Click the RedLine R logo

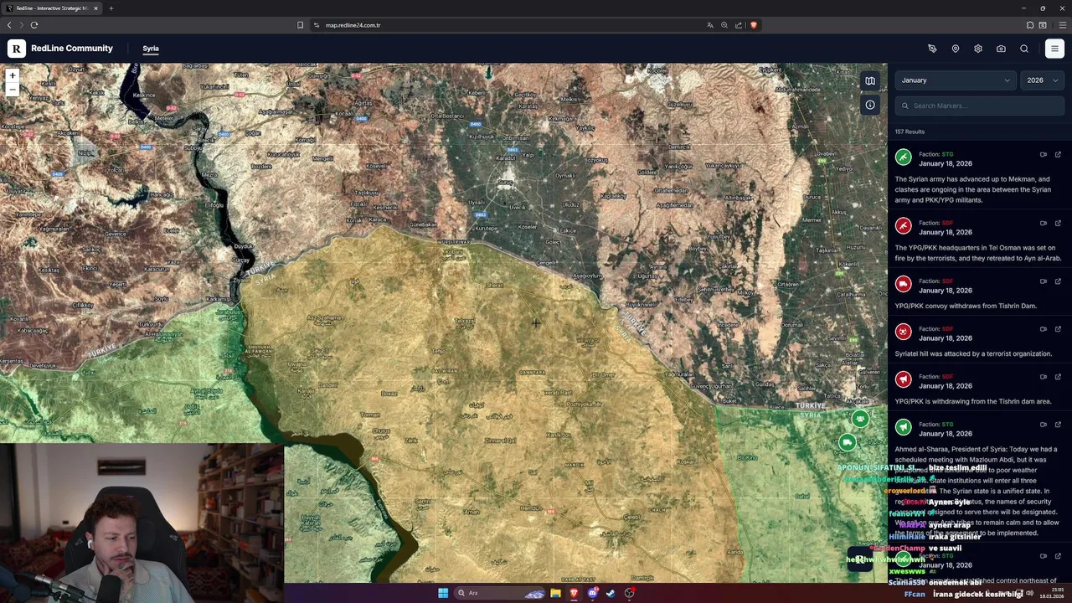[x=16, y=49]
